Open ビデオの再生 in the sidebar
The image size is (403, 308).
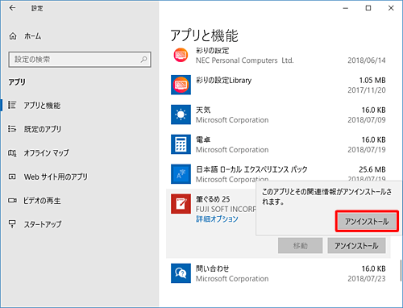(42, 201)
